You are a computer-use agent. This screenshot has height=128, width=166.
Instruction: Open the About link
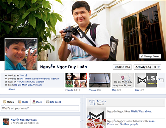pos(12,89)
